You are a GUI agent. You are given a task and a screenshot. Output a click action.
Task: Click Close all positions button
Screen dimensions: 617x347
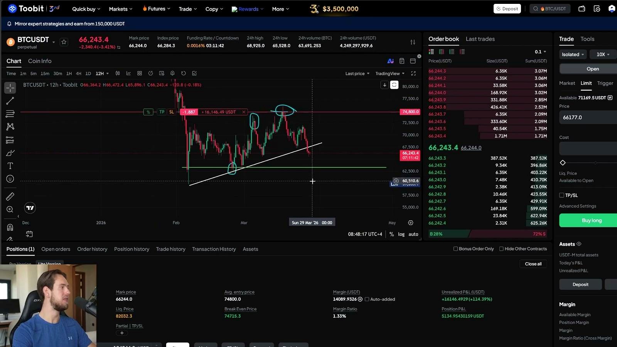click(x=533, y=264)
